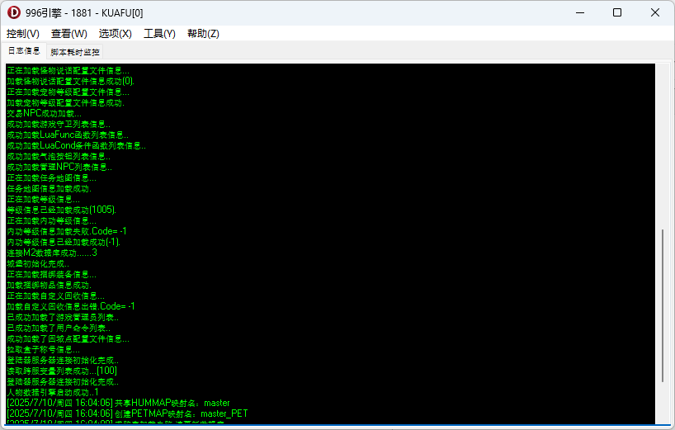
Task: Click the log panel vertical scrollbar thumb
Action: (663, 305)
